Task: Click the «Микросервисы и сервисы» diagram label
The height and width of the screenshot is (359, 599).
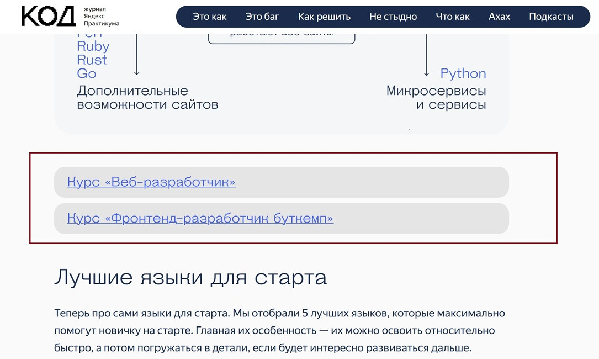Action: 436,98
